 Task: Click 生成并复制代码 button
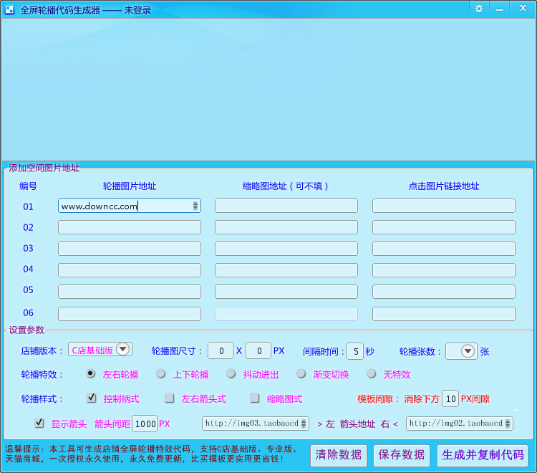point(483,455)
